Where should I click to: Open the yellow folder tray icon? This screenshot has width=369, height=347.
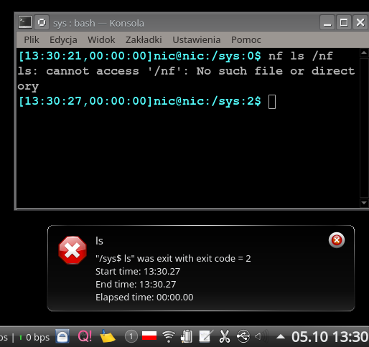[107, 336]
